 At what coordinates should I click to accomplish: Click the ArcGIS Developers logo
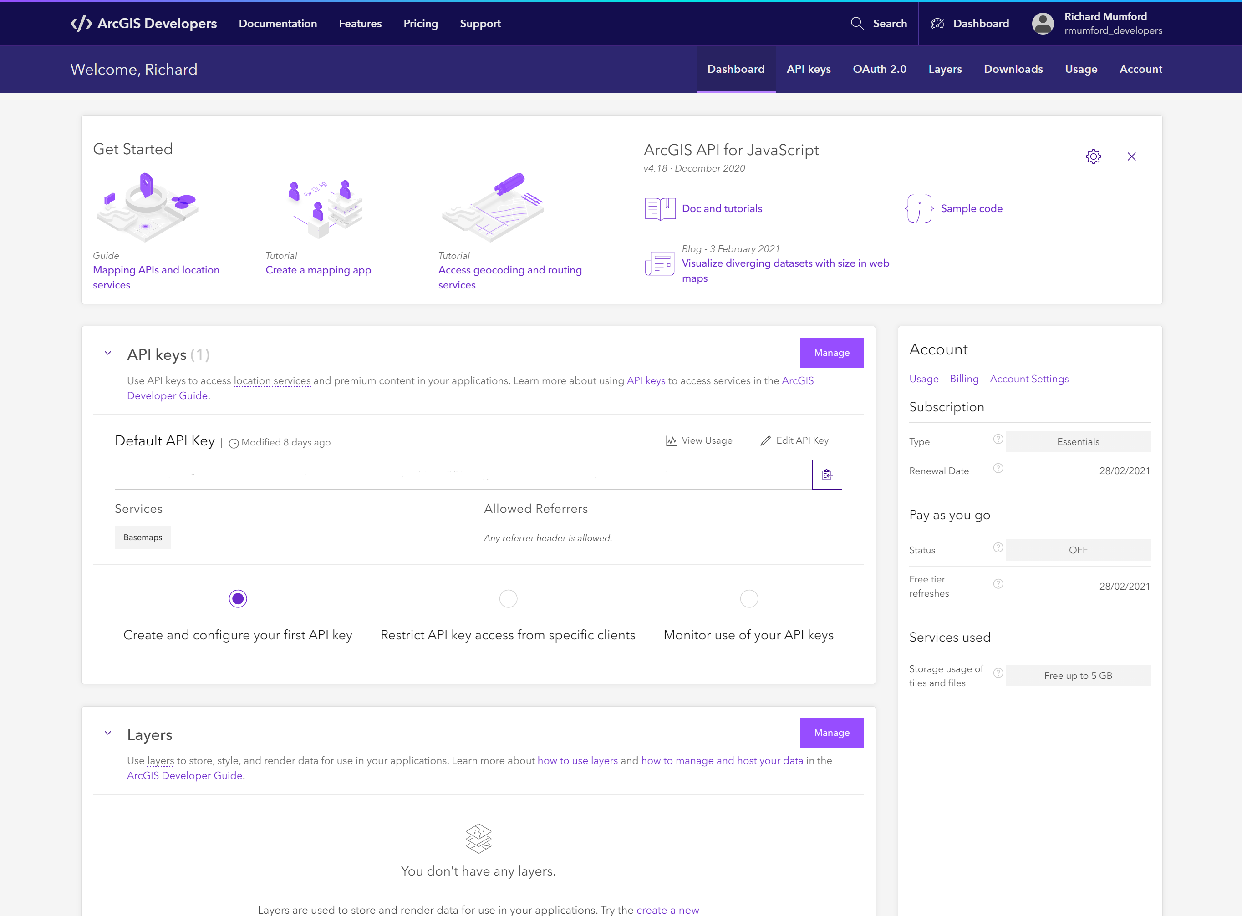(x=144, y=23)
